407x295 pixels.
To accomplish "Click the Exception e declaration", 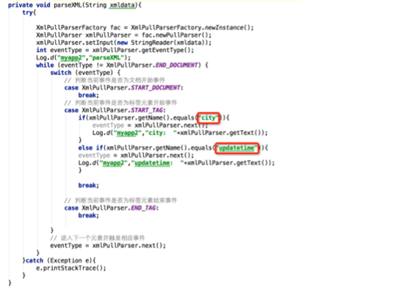I will [x=70, y=261].
